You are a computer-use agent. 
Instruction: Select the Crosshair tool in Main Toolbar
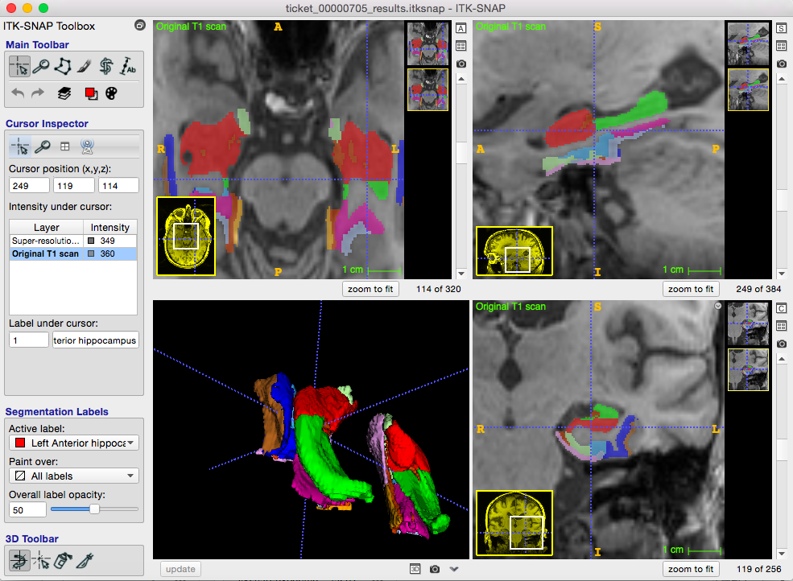click(x=19, y=66)
